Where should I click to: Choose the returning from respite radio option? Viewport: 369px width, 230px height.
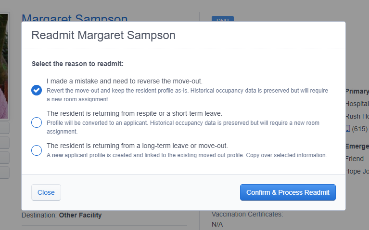tap(37, 122)
